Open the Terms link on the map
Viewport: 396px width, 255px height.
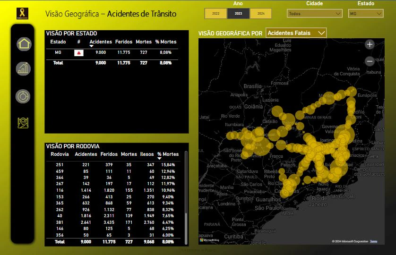tap(373, 241)
